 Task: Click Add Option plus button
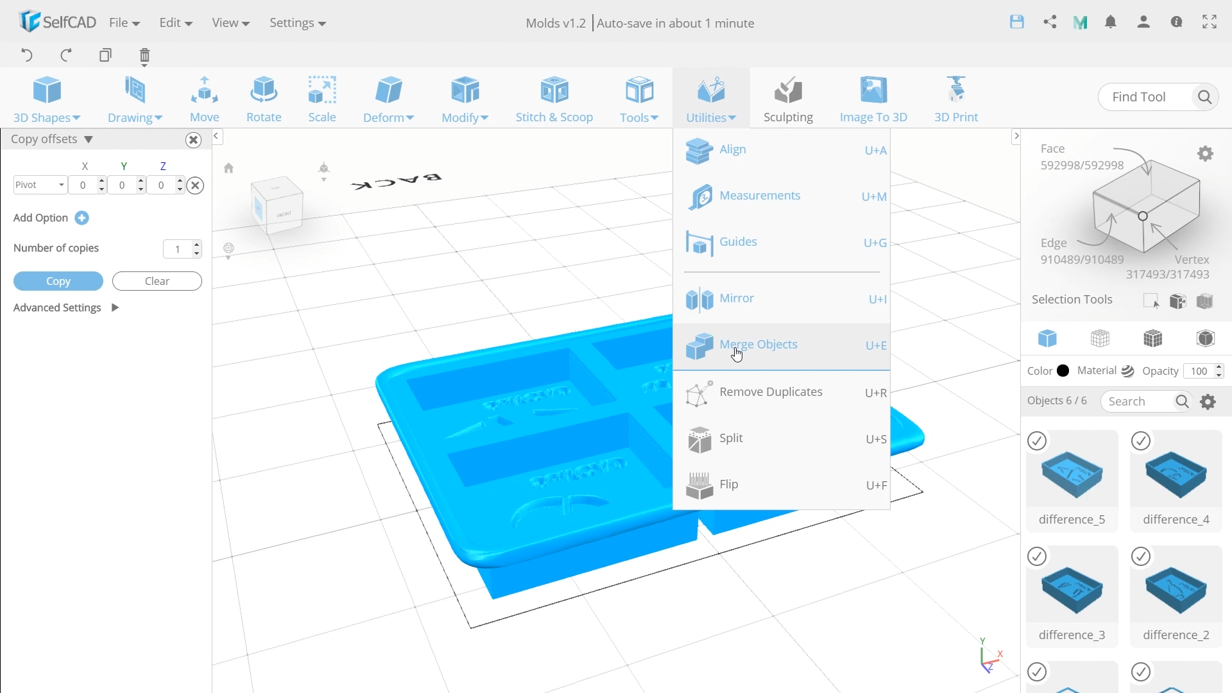[x=81, y=218]
